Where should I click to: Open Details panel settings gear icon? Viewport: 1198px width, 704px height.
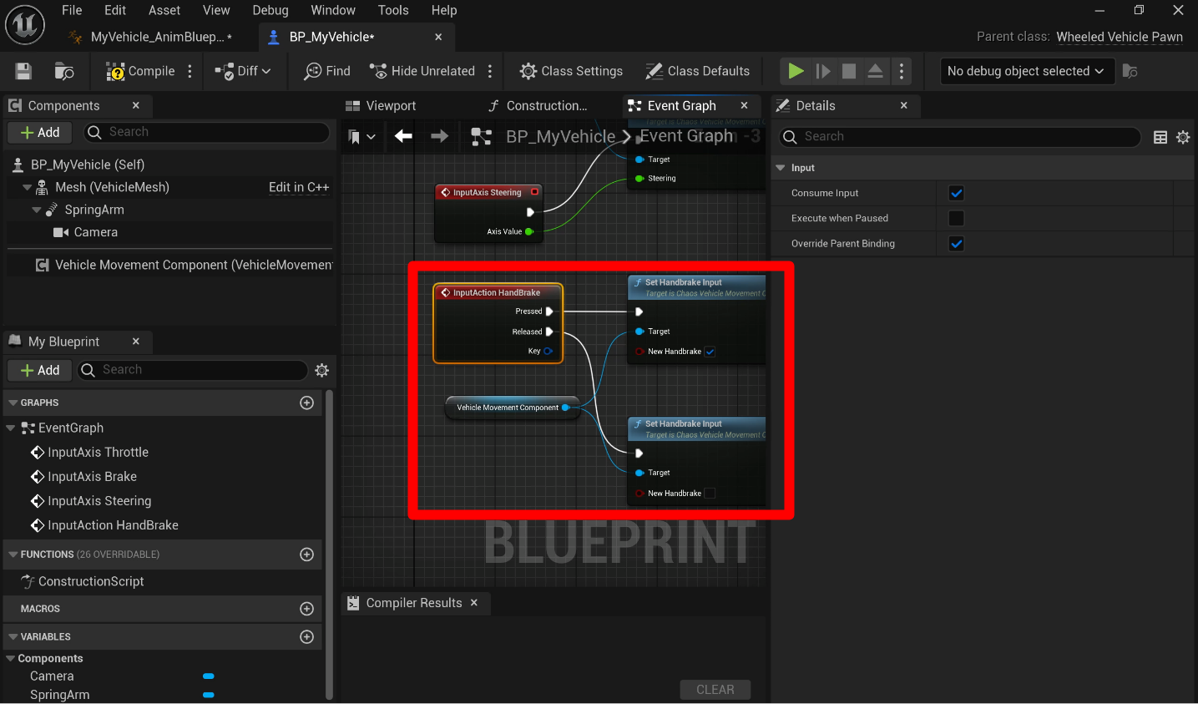(x=1183, y=137)
